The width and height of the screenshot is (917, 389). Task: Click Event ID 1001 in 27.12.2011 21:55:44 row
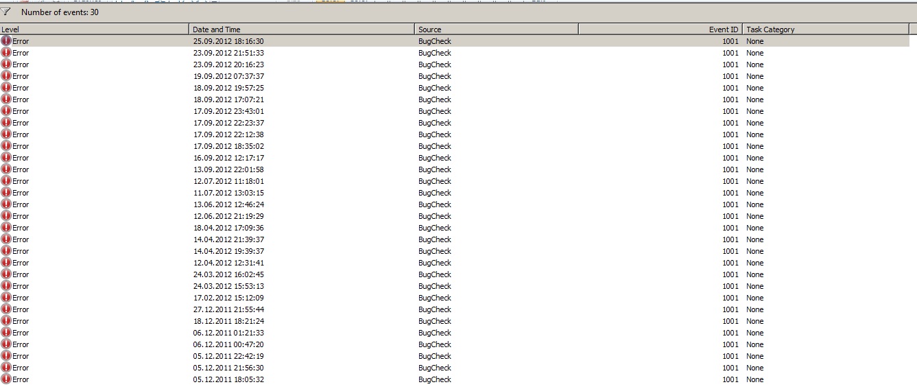(x=730, y=309)
